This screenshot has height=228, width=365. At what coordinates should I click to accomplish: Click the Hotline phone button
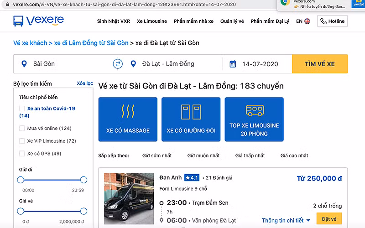[x=333, y=21]
